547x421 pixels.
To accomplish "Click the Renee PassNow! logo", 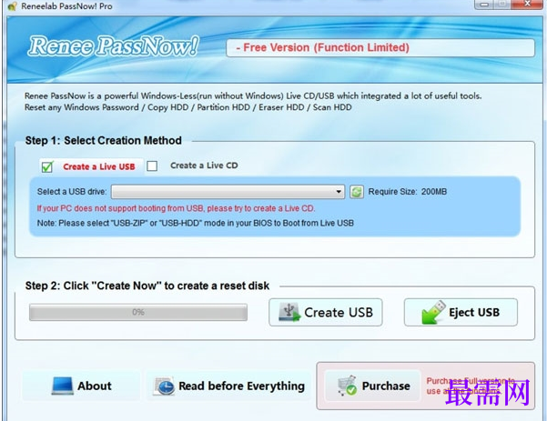I will (114, 46).
